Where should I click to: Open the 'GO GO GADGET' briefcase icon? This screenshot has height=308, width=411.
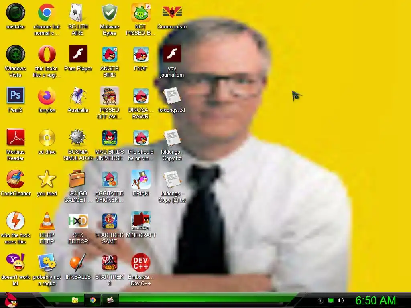tap(77, 178)
